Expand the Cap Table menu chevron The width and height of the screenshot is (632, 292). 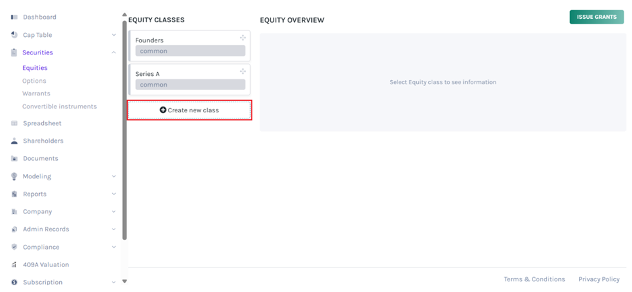click(x=114, y=35)
